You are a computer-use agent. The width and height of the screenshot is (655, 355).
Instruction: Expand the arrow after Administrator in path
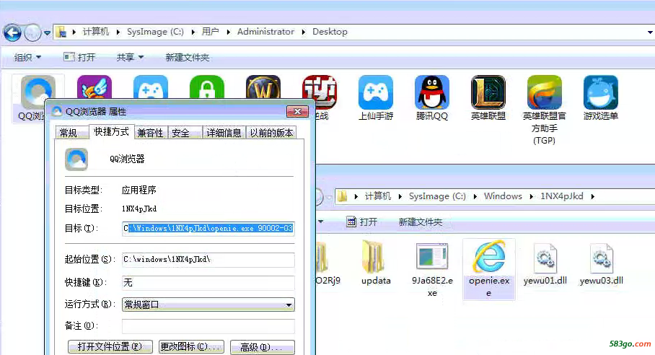(x=303, y=32)
